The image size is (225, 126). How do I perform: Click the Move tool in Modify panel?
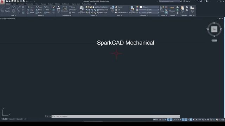coord(30,7)
